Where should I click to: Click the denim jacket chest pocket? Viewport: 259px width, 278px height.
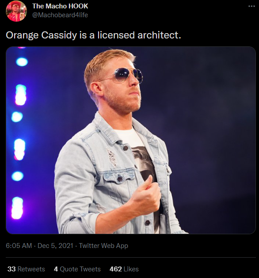point(119,177)
